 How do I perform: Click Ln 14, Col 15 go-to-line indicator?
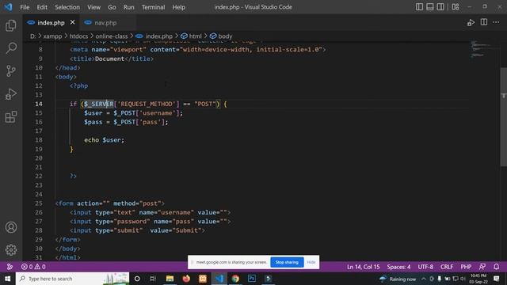click(363, 267)
